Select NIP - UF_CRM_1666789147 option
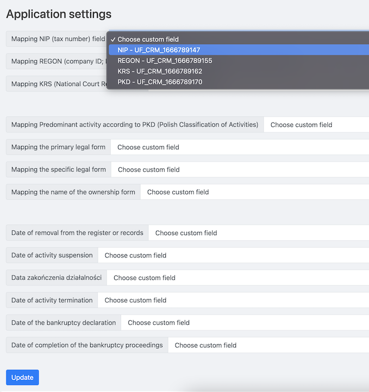This screenshot has width=369, height=392. click(x=159, y=50)
